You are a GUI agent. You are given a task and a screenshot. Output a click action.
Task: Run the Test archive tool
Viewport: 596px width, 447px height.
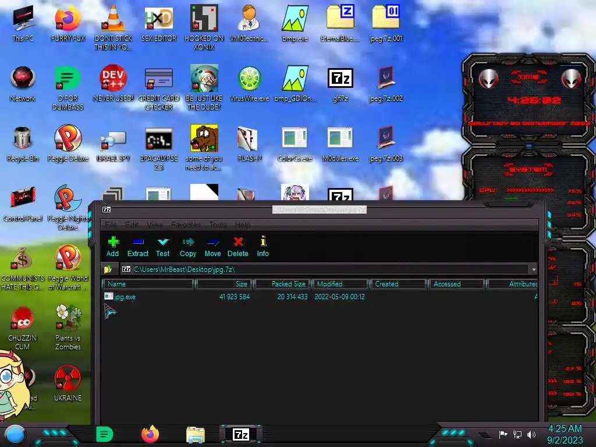[x=163, y=247]
